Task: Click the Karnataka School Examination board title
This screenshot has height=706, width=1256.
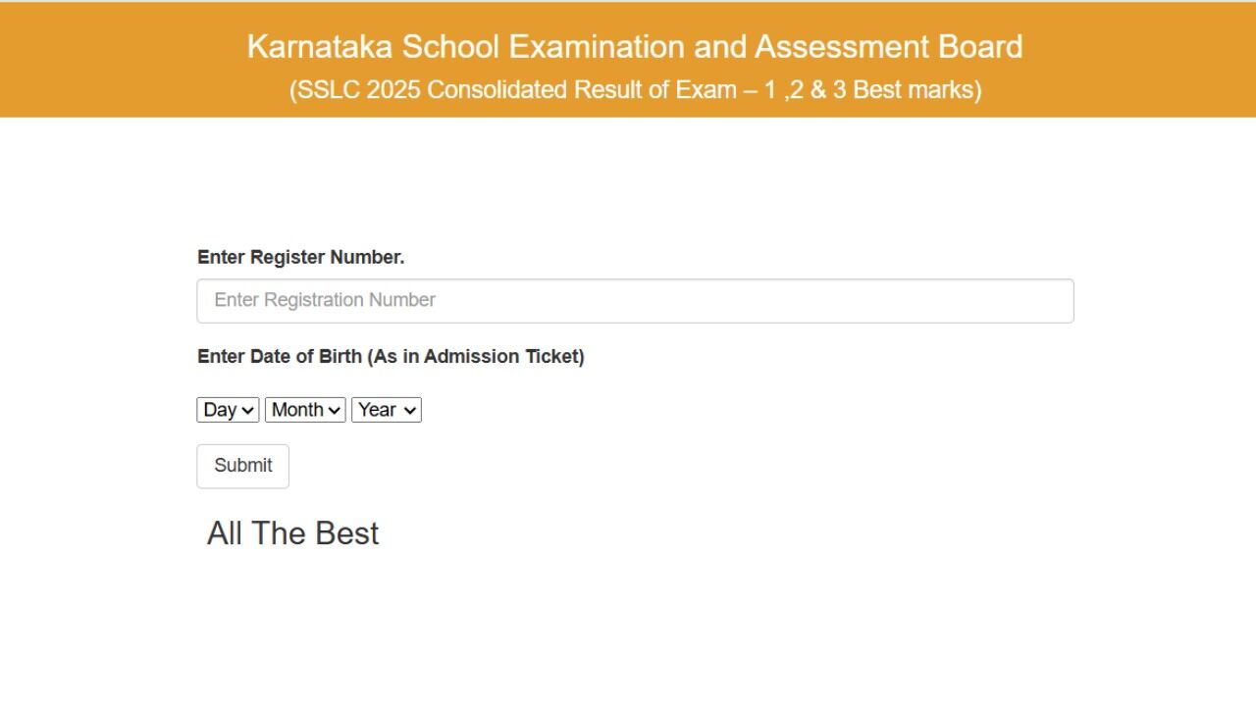Action: (x=634, y=46)
